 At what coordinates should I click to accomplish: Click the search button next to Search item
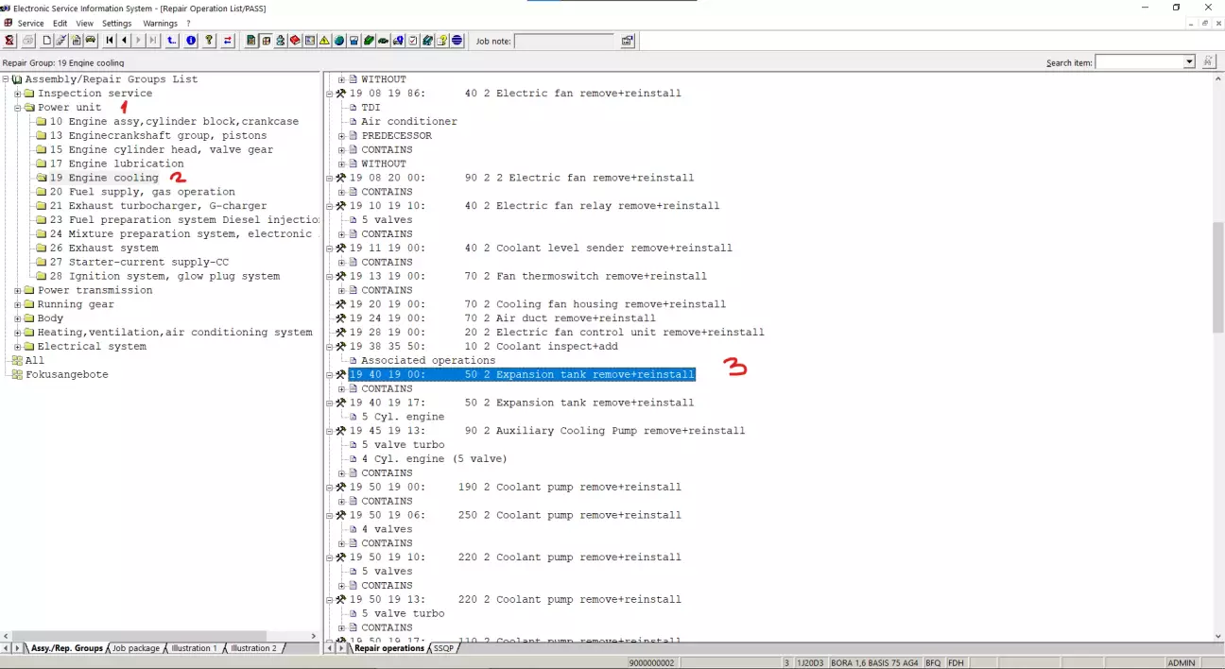[1208, 62]
